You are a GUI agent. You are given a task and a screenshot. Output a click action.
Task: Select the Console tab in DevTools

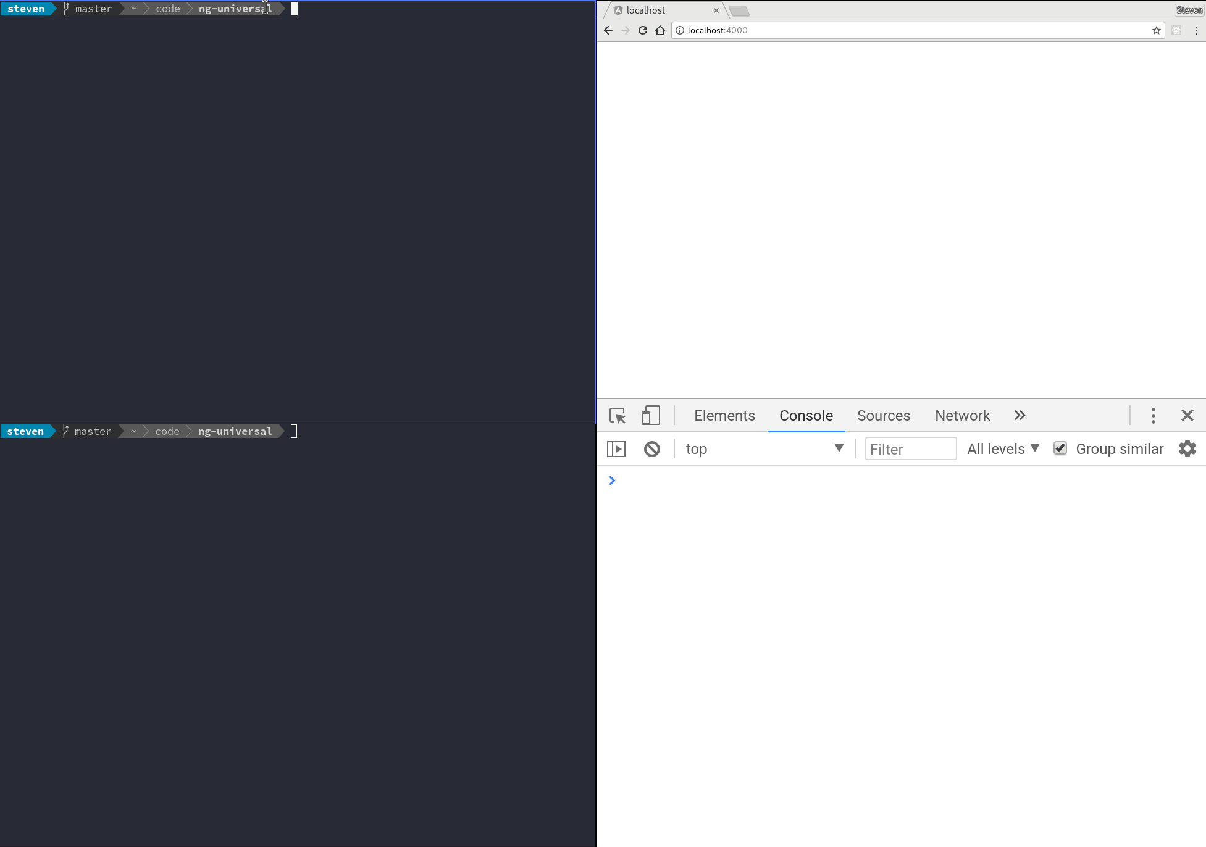(806, 415)
